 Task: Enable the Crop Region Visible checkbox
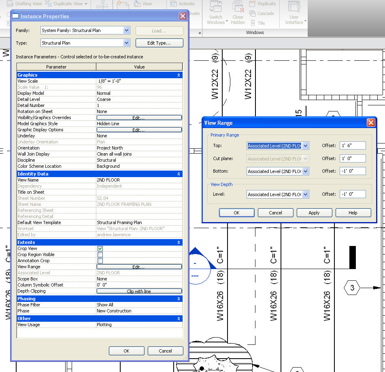pos(100,254)
